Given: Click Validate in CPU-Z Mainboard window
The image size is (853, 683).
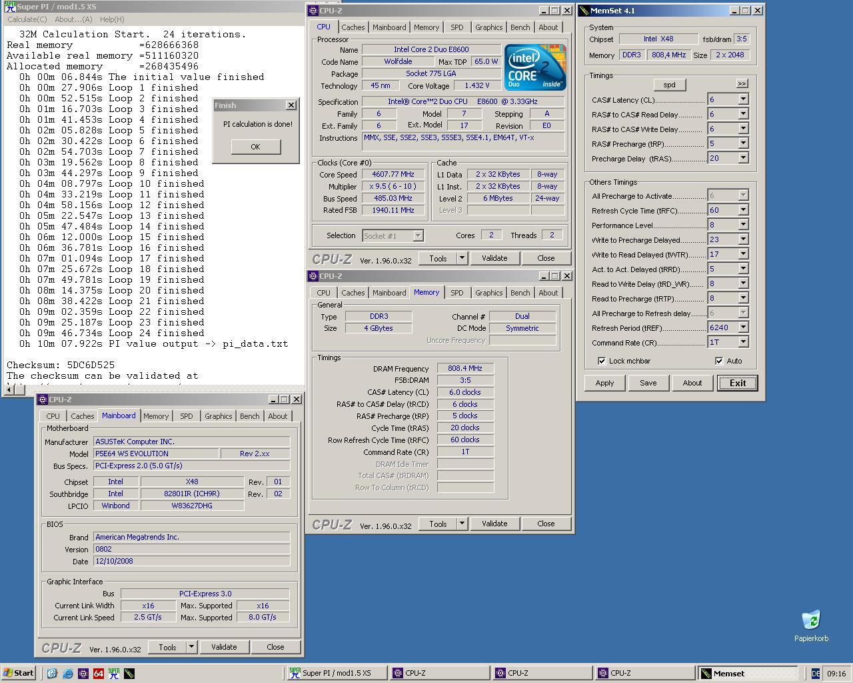Looking at the screenshot, I should click(224, 647).
